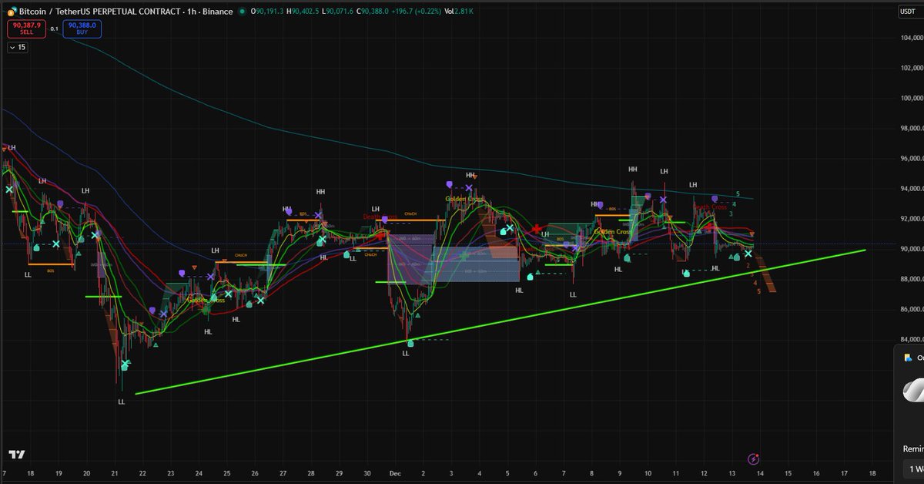
Task: Click the cyan X marker near the latest candle
Action: 748,254
